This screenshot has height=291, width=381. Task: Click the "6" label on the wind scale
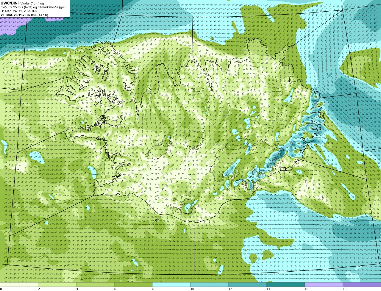pyautogui.click(x=115, y=289)
